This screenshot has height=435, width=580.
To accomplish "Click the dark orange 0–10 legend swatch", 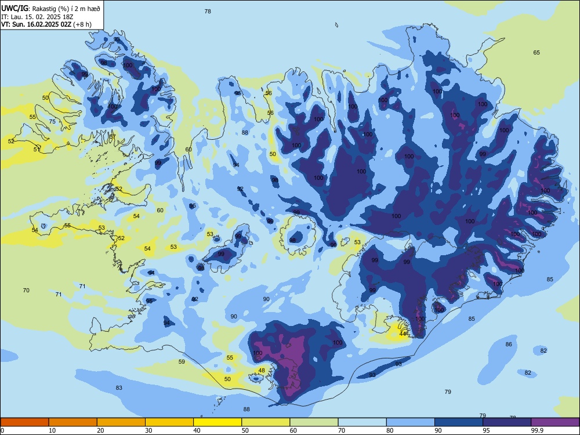I will click(24, 422).
